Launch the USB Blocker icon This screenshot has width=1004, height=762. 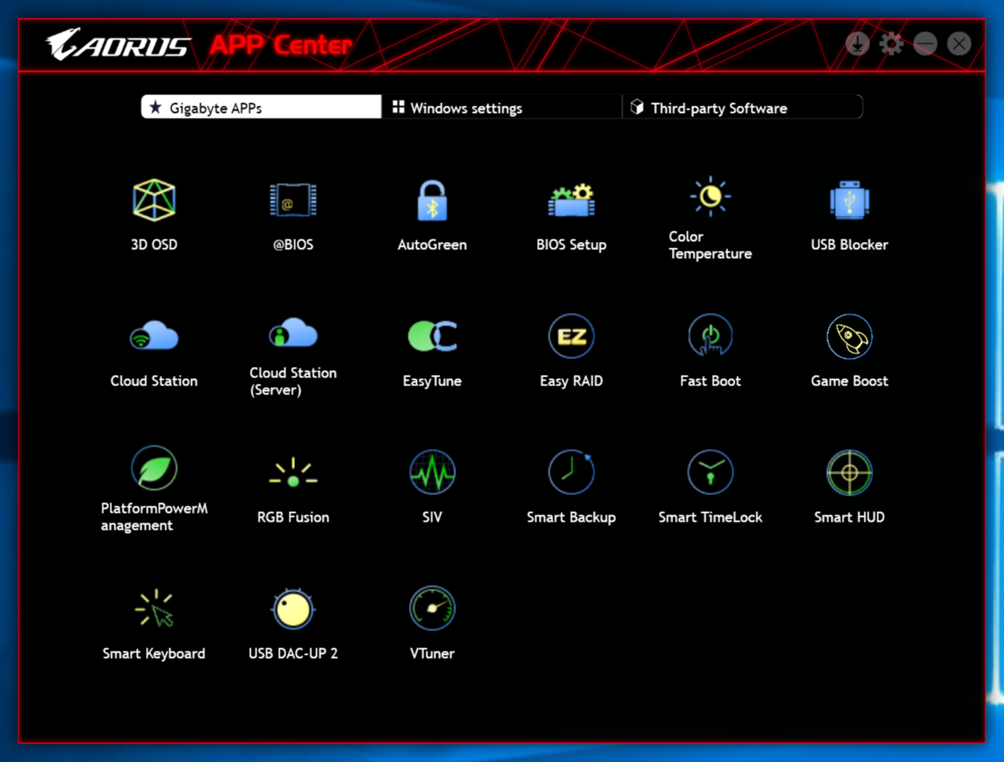[x=849, y=200]
